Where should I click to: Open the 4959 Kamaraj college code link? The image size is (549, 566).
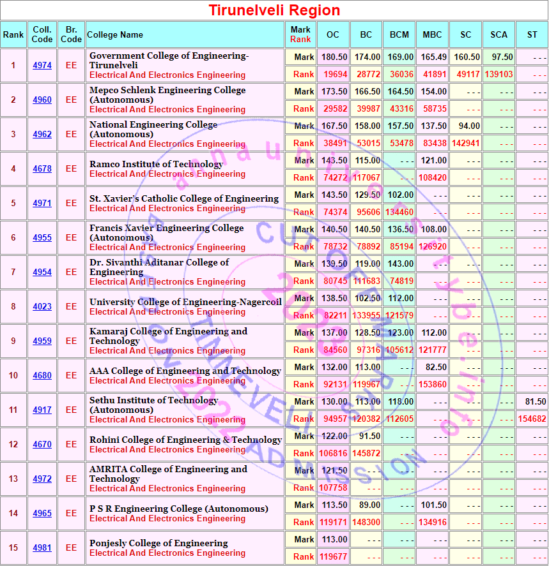pyautogui.click(x=42, y=341)
